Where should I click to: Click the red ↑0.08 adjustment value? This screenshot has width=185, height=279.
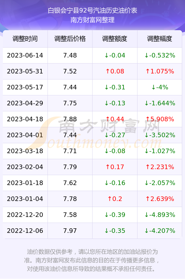tap(115, 71)
